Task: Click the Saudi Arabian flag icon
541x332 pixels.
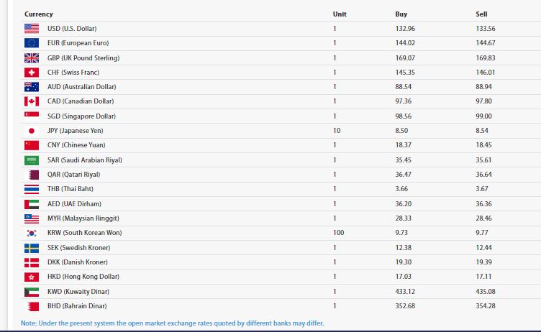Action: pos(32,160)
